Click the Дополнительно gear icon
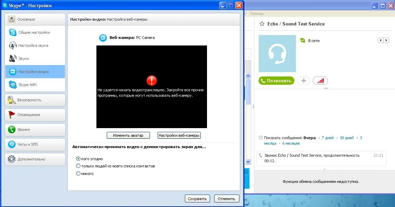 pos(12,159)
